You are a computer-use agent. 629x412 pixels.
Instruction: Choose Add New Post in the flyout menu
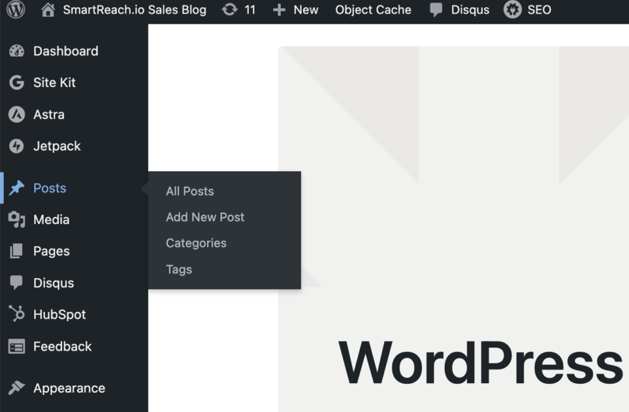(x=205, y=217)
